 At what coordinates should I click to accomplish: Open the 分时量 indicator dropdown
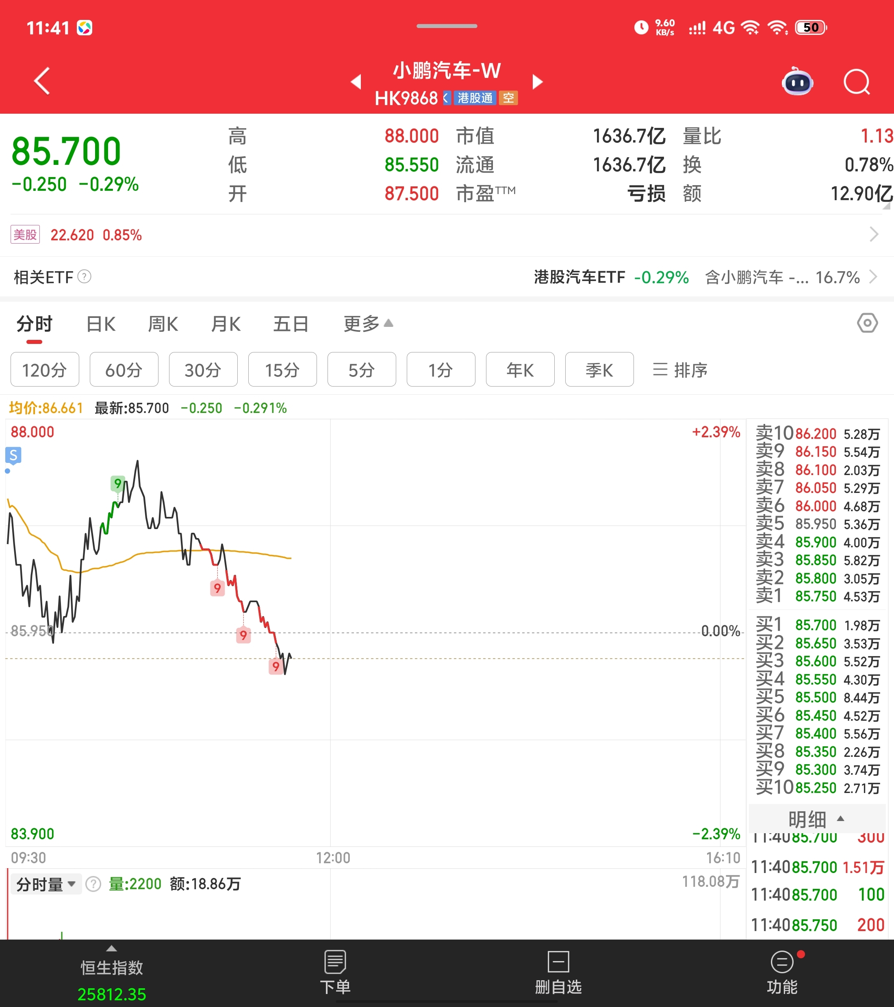46,884
